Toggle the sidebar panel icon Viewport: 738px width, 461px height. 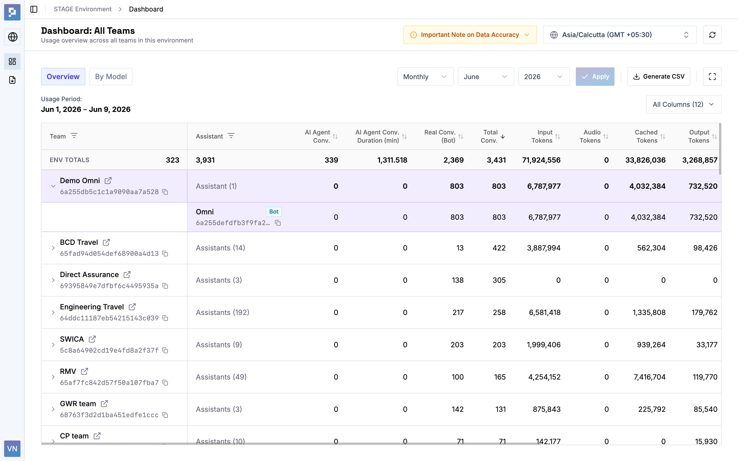pos(34,9)
